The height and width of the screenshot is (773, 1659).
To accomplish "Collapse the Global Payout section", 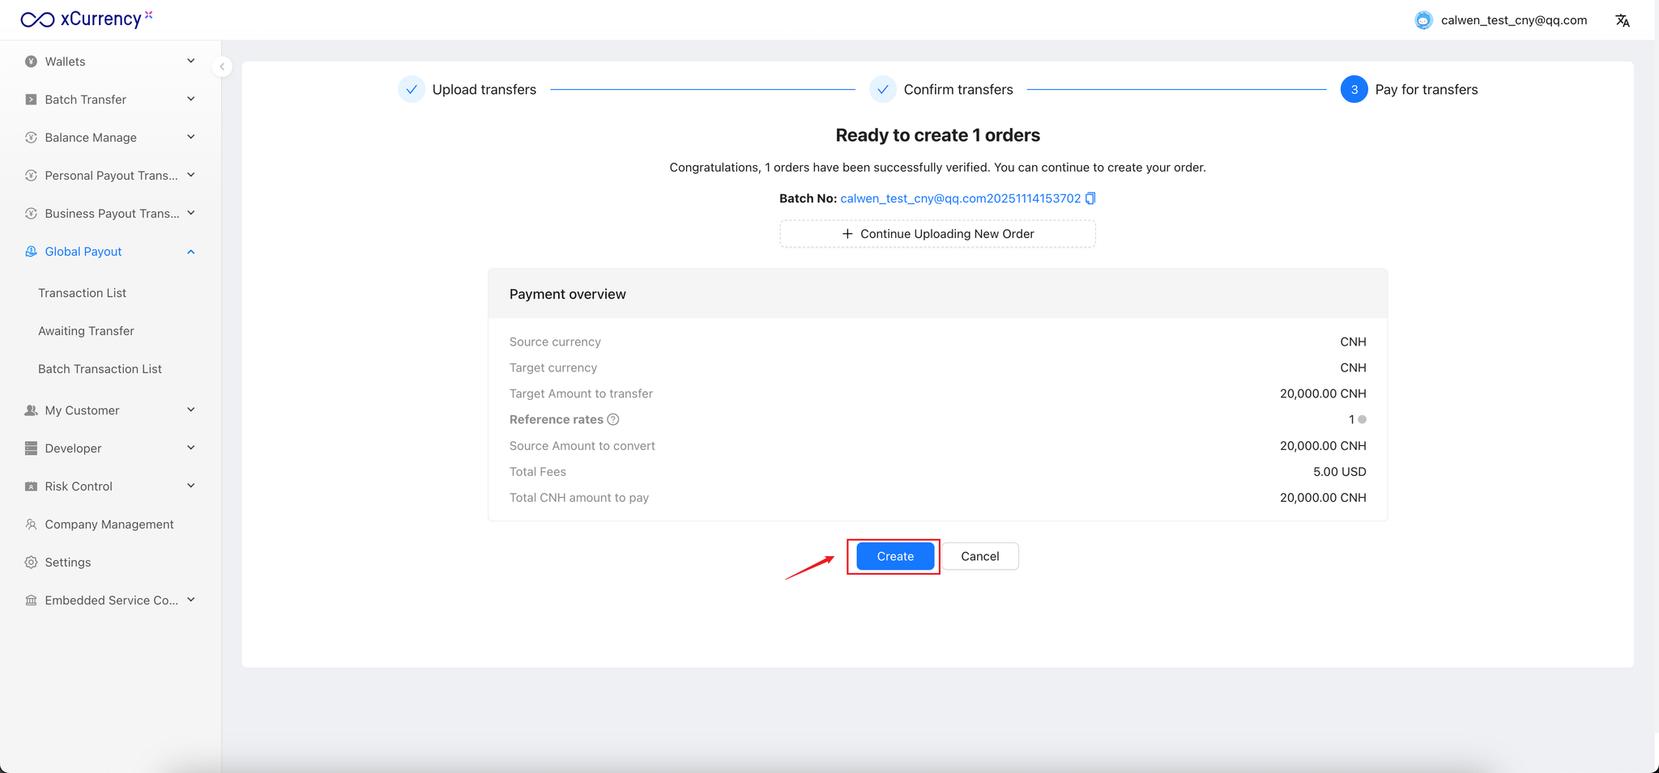I will tap(191, 252).
